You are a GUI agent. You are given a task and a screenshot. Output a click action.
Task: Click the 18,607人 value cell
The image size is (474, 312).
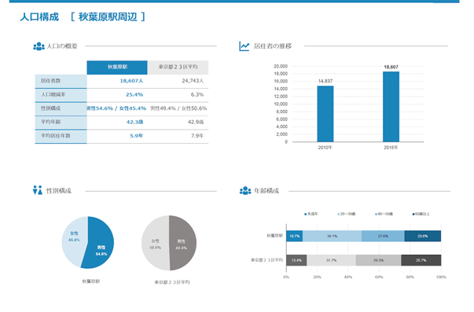click(x=131, y=81)
